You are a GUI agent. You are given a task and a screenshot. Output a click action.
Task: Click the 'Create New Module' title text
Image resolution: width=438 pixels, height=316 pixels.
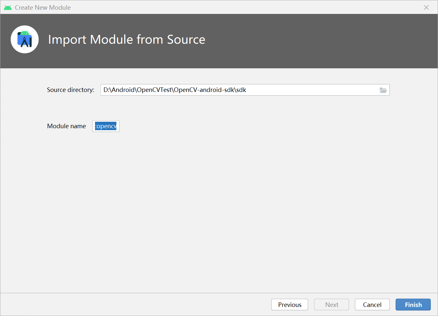click(x=42, y=7)
